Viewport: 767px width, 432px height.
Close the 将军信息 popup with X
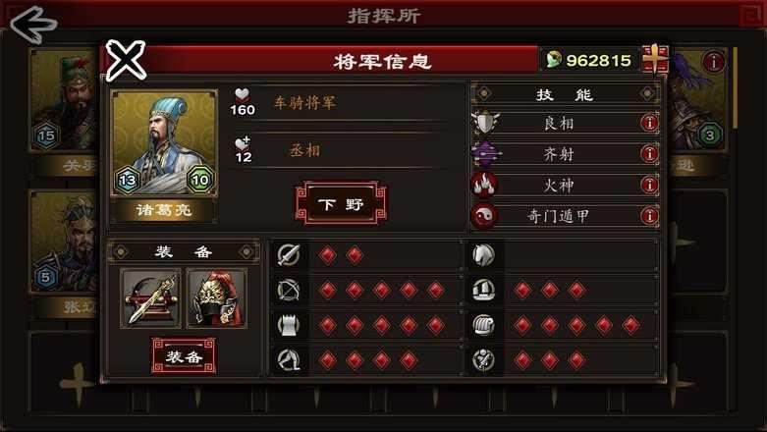126,60
